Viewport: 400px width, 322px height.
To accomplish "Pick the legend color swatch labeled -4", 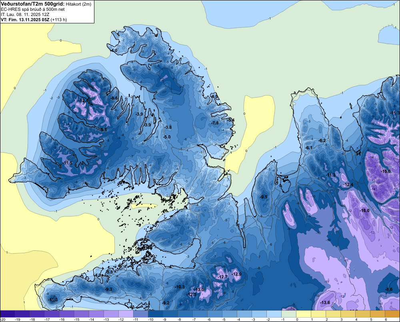I will click(x=244, y=314).
